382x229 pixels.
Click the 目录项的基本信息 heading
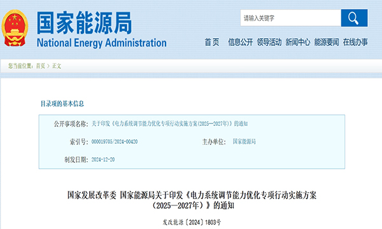62,104
